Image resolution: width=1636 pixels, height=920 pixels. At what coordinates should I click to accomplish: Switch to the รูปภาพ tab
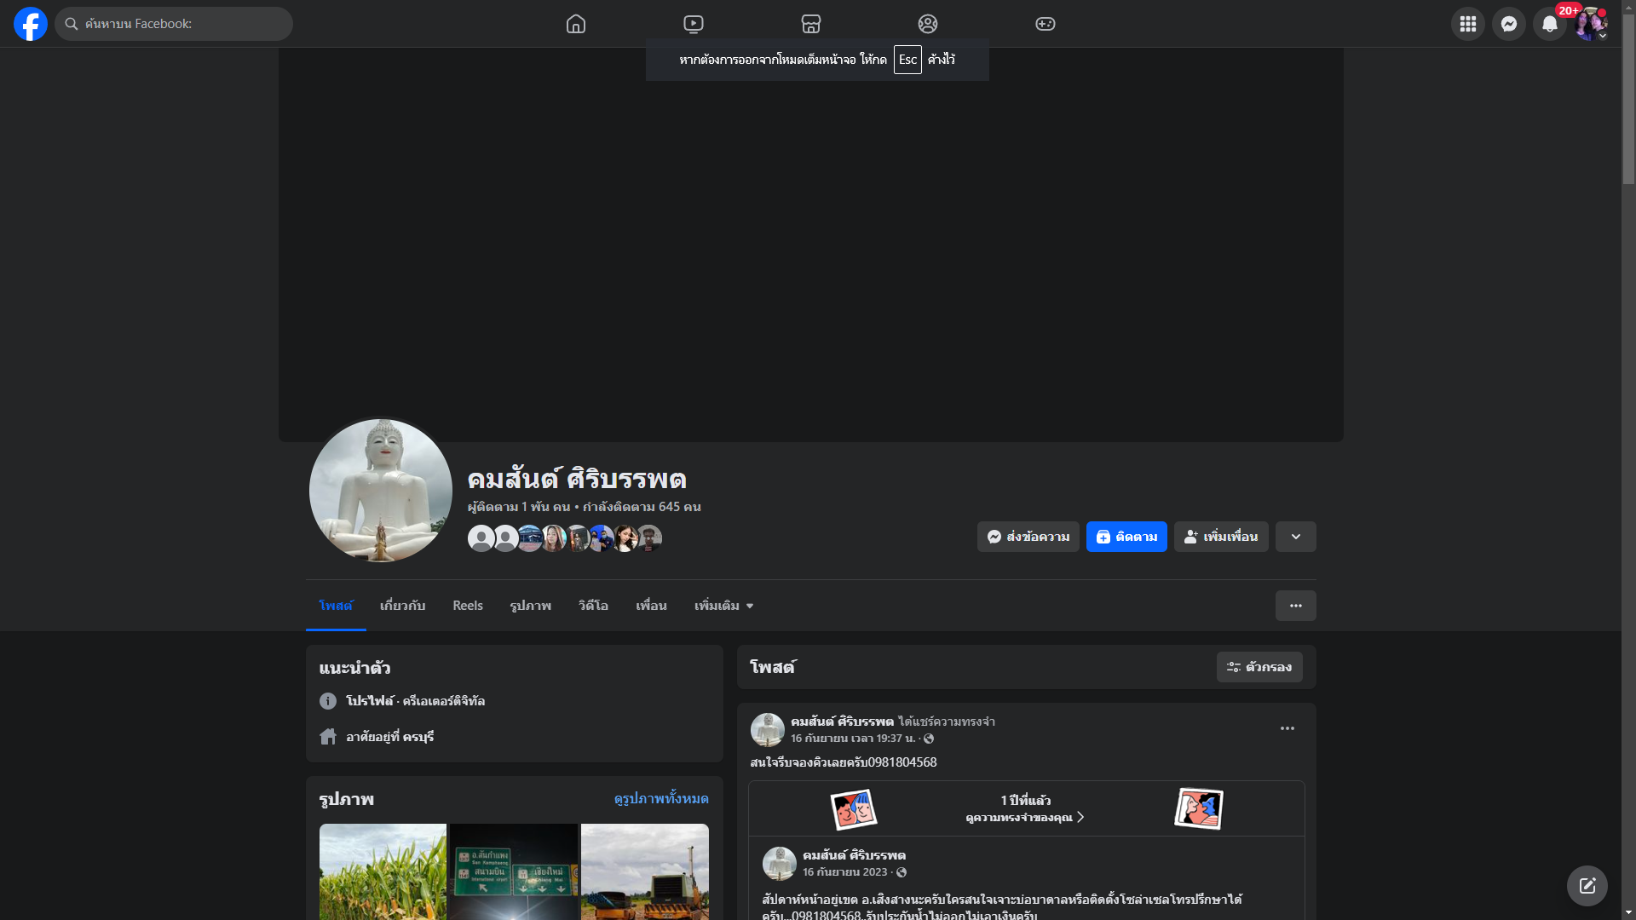coord(530,606)
